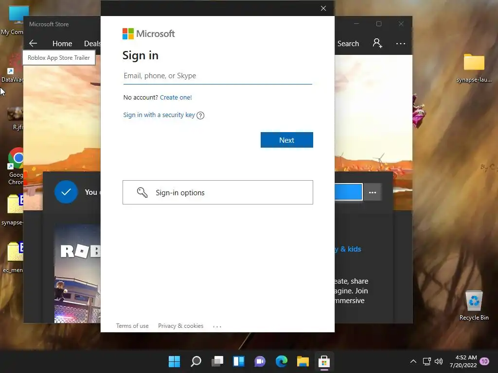
Task: Open the Deals tab in Microsoft Store
Action: pos(92,43)
